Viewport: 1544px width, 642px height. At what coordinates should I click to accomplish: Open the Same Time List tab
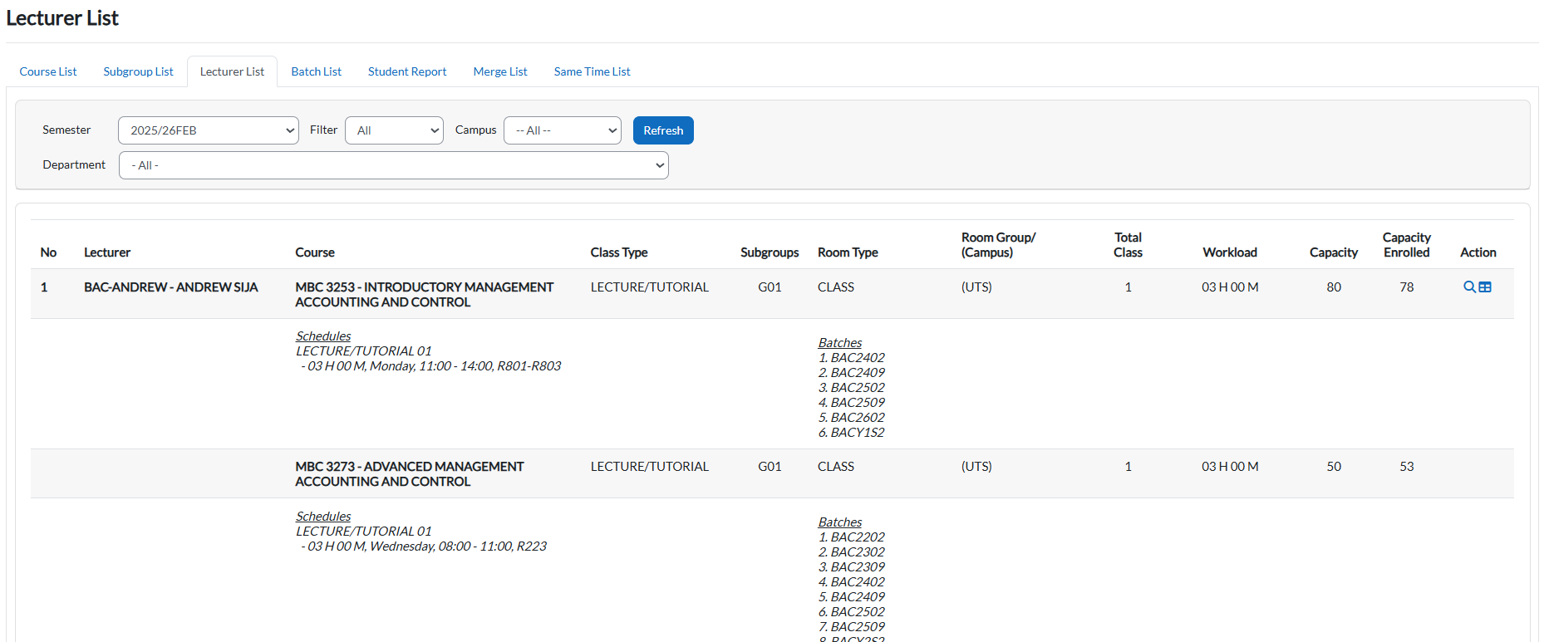[x=592, y=71]
